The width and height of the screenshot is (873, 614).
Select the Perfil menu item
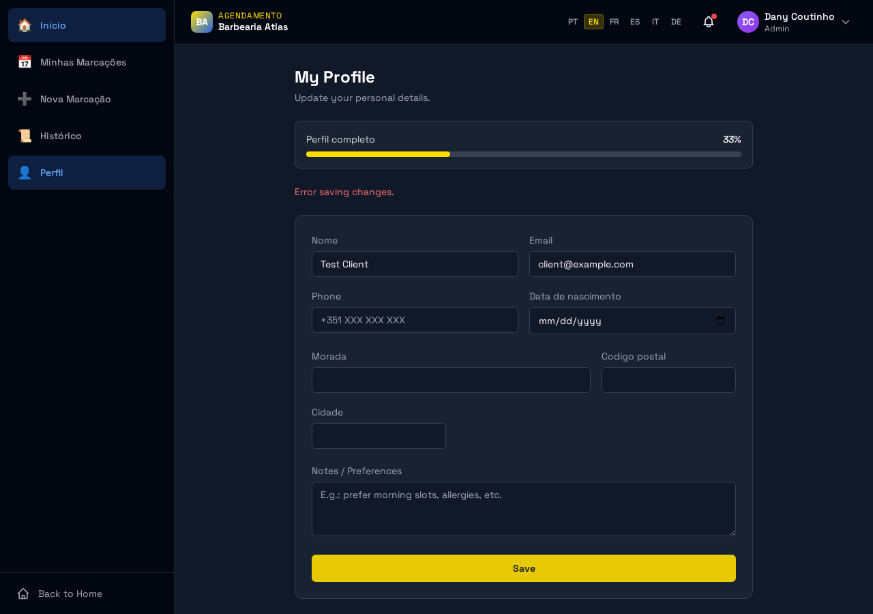[x=87, y=173]
